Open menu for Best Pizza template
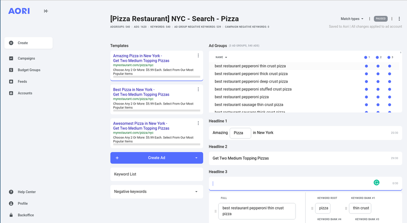407x223 pixels. click(x=198, y=89)
